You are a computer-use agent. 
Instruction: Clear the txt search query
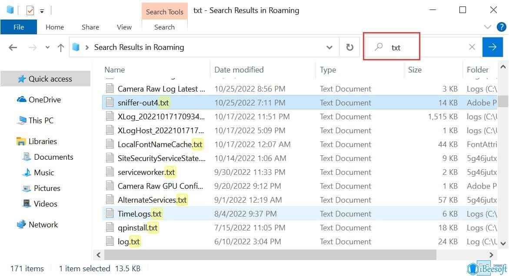click(x=472, y=47)
